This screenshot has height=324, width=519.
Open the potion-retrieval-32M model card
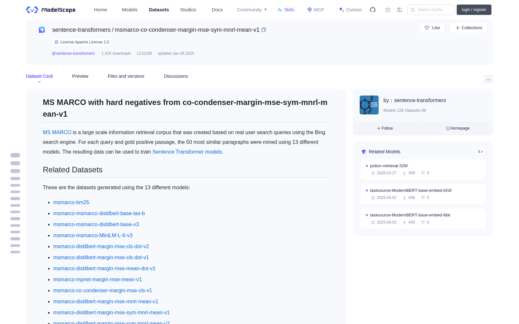coord(423,169)
